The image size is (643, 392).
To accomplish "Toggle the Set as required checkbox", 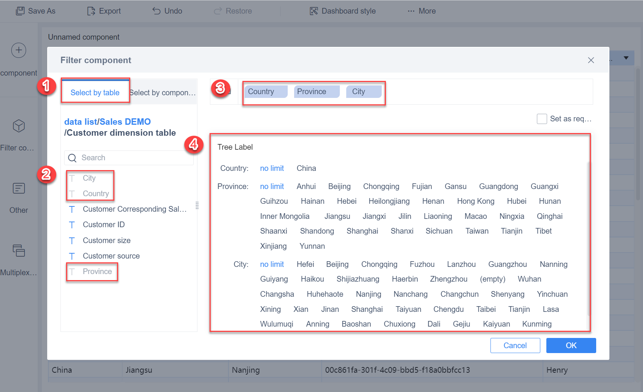I will 542,119.
